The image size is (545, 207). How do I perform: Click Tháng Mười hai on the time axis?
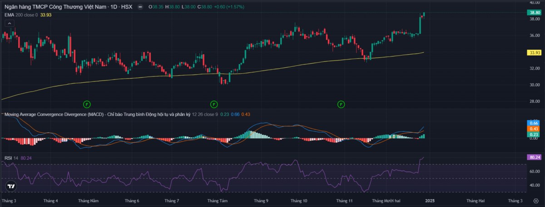point(386,201)
